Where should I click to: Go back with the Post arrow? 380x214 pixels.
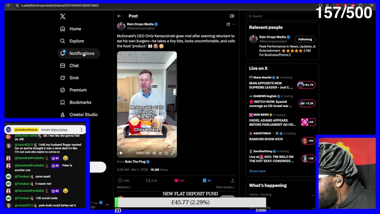119,16
